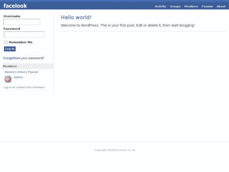Show Newest members
This screenshot has width=229, height=172.
coord(10,72)
